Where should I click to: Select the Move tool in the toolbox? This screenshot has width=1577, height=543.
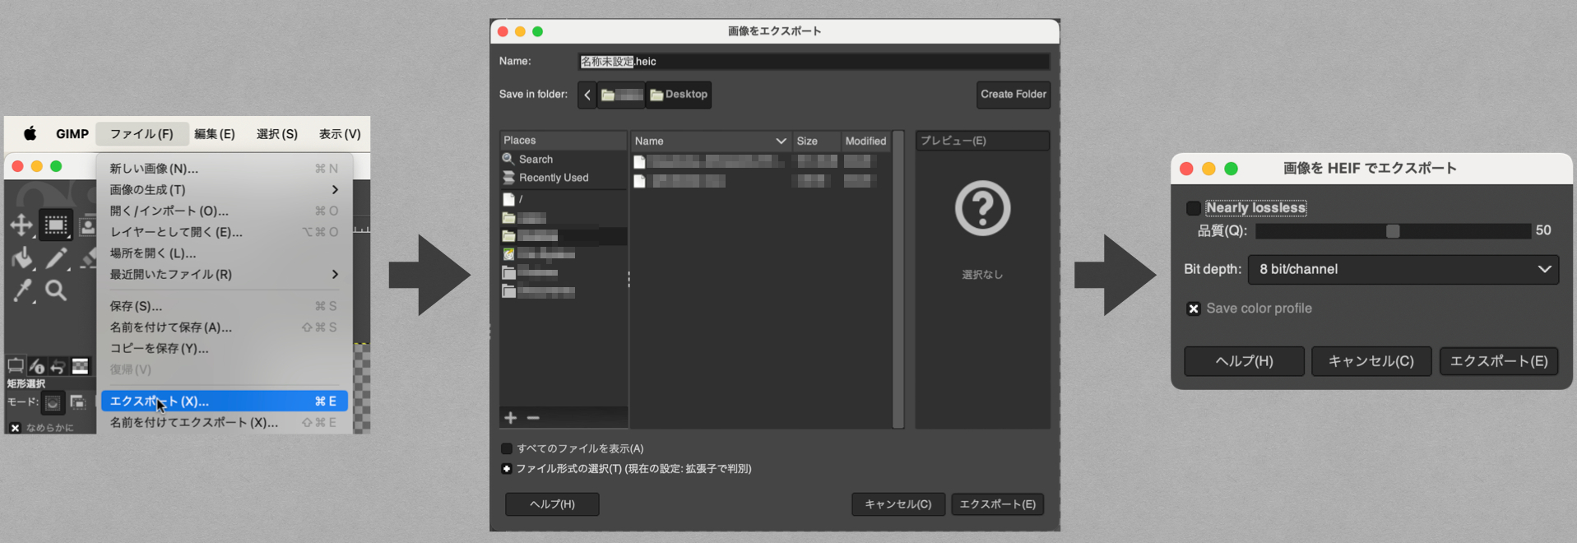21,225
